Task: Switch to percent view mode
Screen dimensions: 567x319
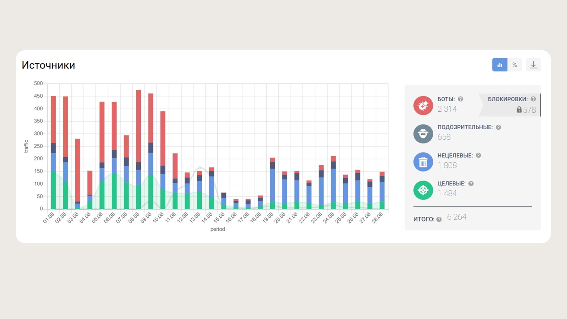Action: click(x=514, y=65)
